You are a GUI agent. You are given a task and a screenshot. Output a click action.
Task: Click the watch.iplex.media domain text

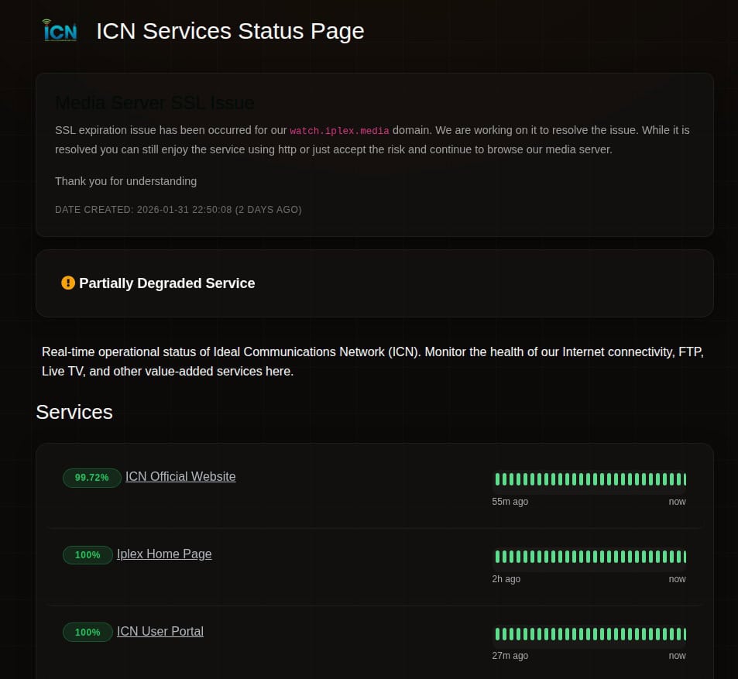pyautogui.click(x=339, y=131)
